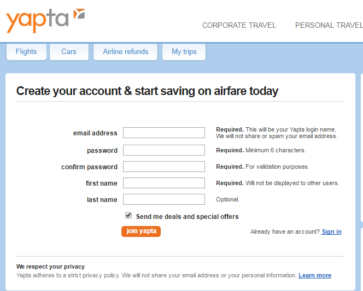Switch to the Cars tab
363x291 pixels.
(69, 51)
